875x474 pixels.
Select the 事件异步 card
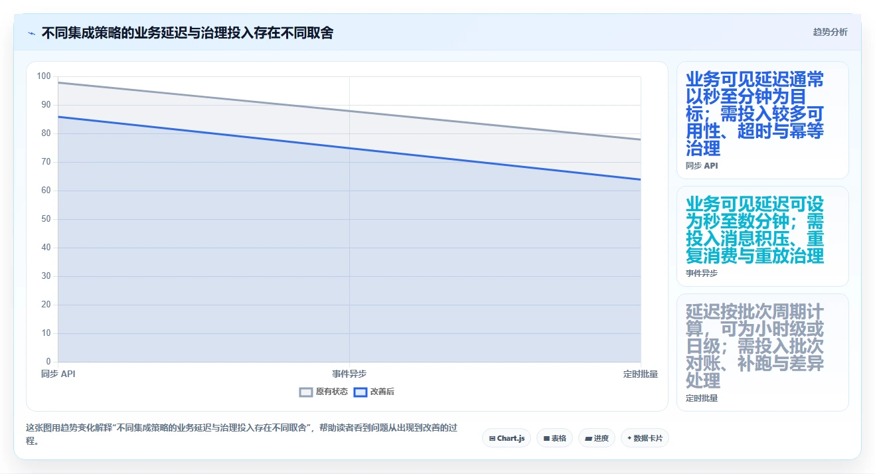(762, 236)
